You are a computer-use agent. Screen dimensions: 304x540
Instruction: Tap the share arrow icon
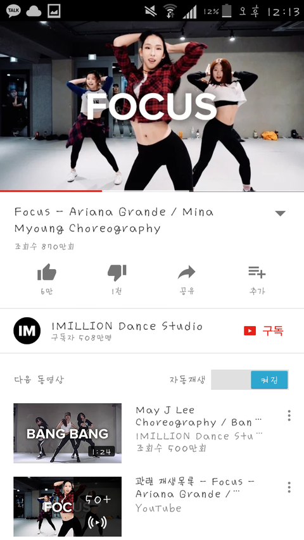click(186, 272)
